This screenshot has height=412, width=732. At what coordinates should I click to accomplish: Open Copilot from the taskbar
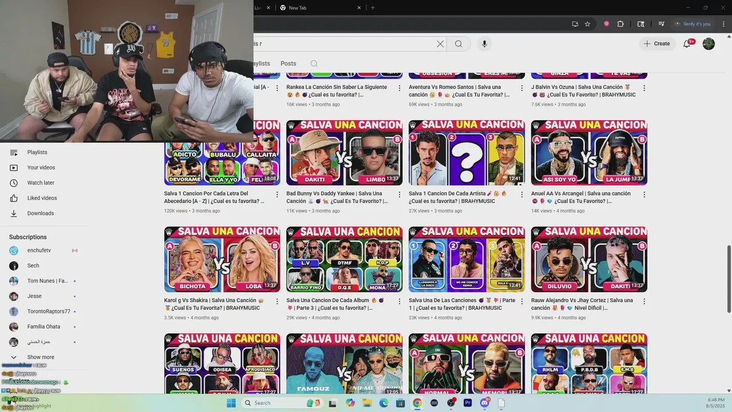[x=351, y=403]
